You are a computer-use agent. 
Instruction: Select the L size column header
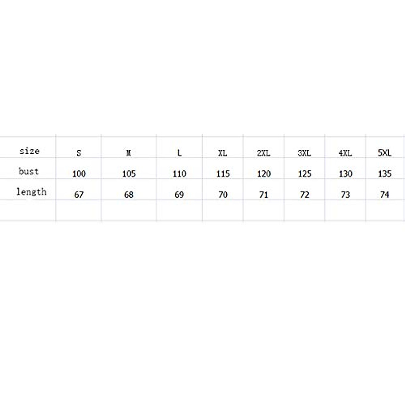[x=179, y=153]
